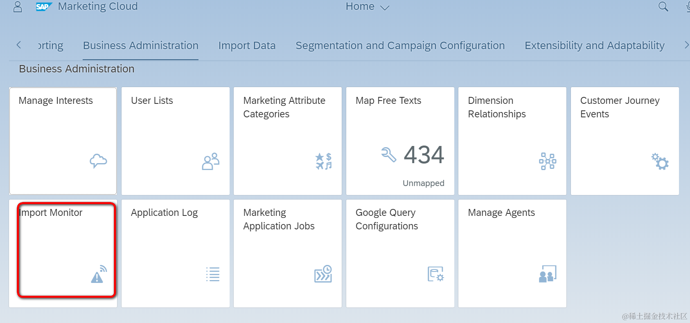Click the Customer Journey Events gears icon
690x323 pixels.
pyautogui.click(x=660, y=161)
